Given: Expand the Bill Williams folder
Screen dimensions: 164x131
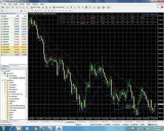Looking at the screenshot, I should (x=5, y=90).
